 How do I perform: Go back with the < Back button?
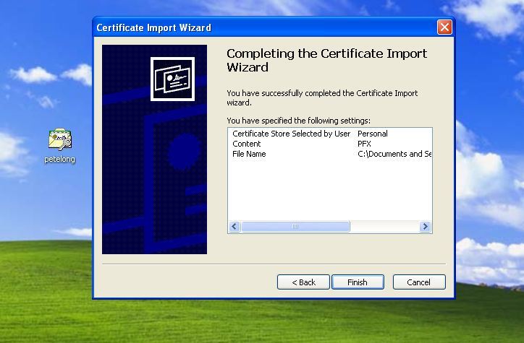(303, 282)
